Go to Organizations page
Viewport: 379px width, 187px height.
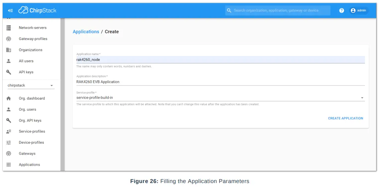coord(30,50)
